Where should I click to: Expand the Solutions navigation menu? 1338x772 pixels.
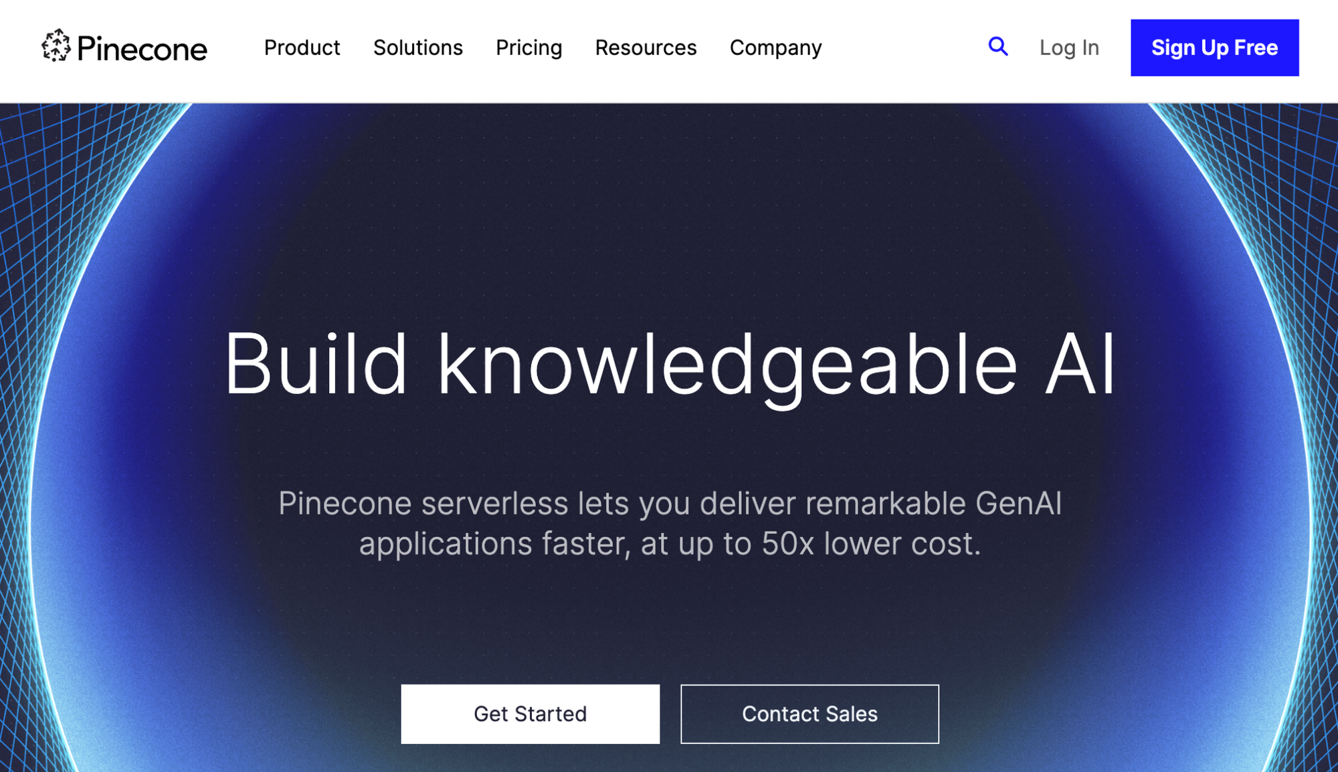tap(418, 47)
